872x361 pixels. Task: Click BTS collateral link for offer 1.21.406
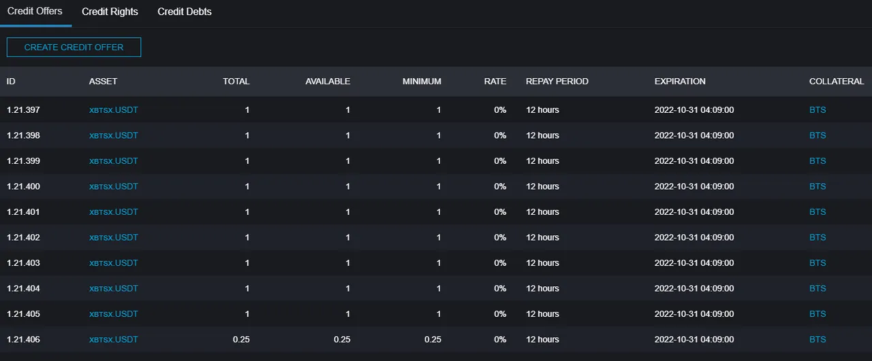(817, 339)
